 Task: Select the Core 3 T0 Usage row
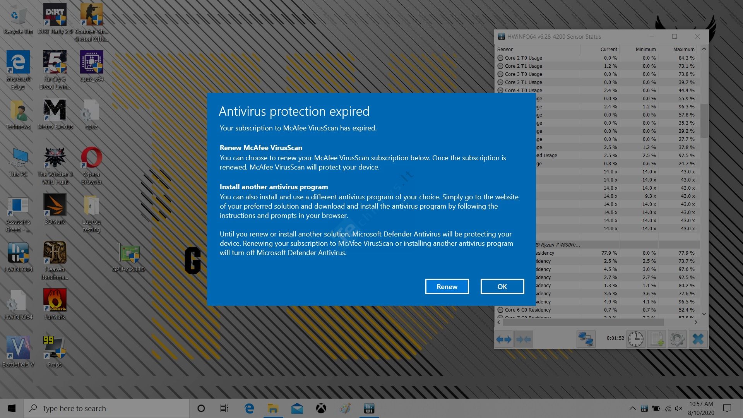(x=597, y=74)
